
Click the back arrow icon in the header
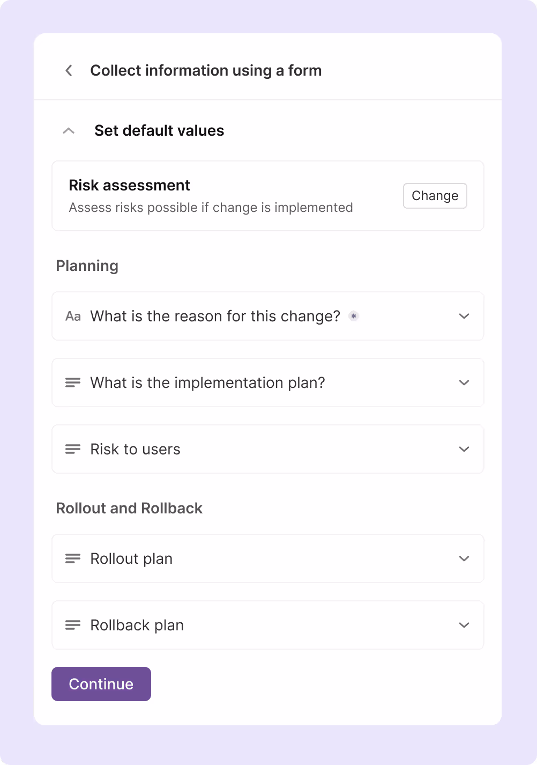pyautogui.click(x=68, y=70)
